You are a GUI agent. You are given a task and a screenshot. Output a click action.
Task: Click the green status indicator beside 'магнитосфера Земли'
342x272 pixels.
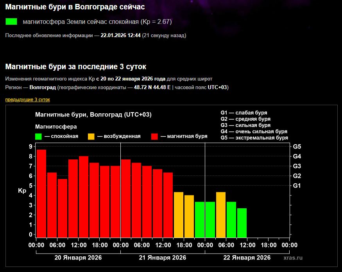tap(12, 21)
